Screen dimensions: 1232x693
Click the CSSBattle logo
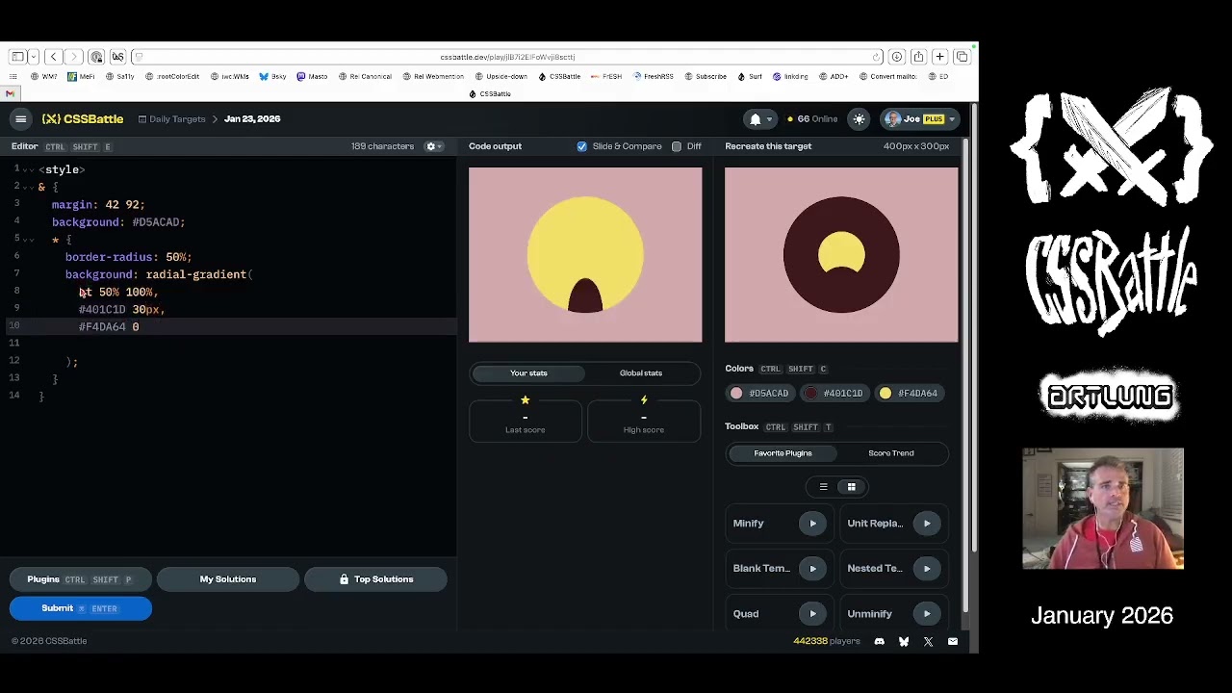click(x=83, y=119)
